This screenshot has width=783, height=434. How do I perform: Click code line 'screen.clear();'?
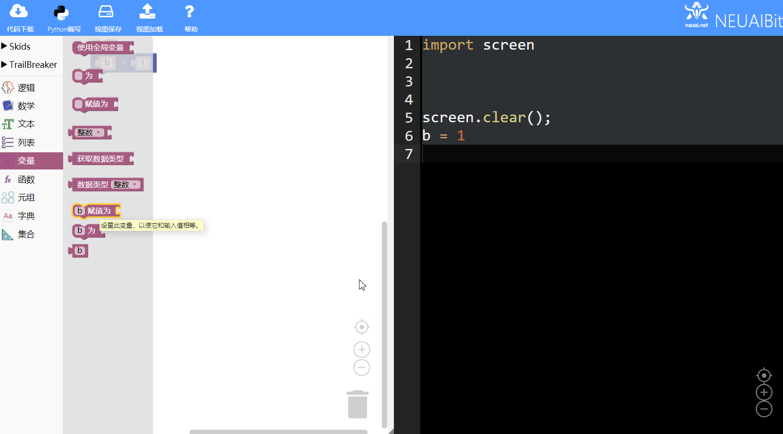coord(487,117)
